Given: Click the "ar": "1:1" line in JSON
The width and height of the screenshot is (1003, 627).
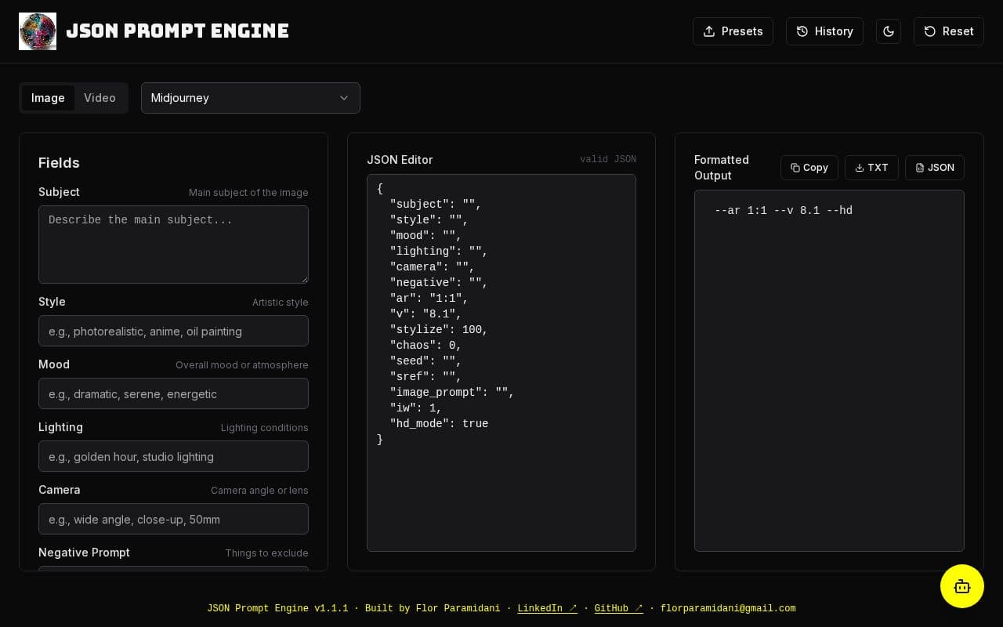Looking at the screenshot, I should click(x=429, y=299).
